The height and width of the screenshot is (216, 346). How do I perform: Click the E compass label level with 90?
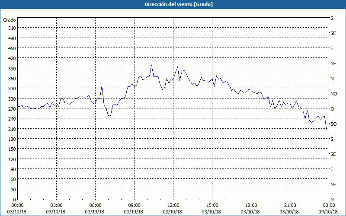coord(332,169)
